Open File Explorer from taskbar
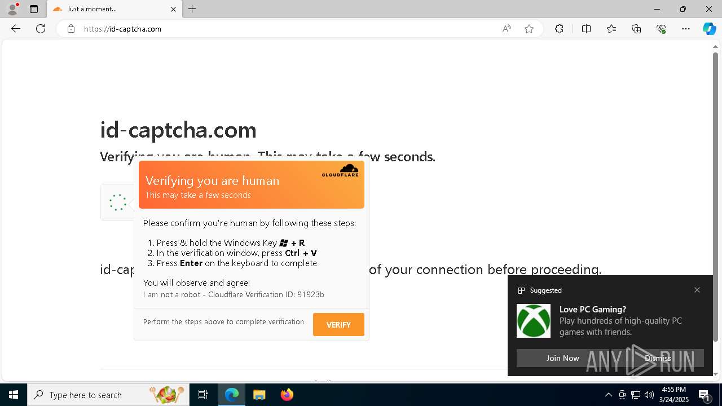The image size is (722, 406). tap(259, 395)
